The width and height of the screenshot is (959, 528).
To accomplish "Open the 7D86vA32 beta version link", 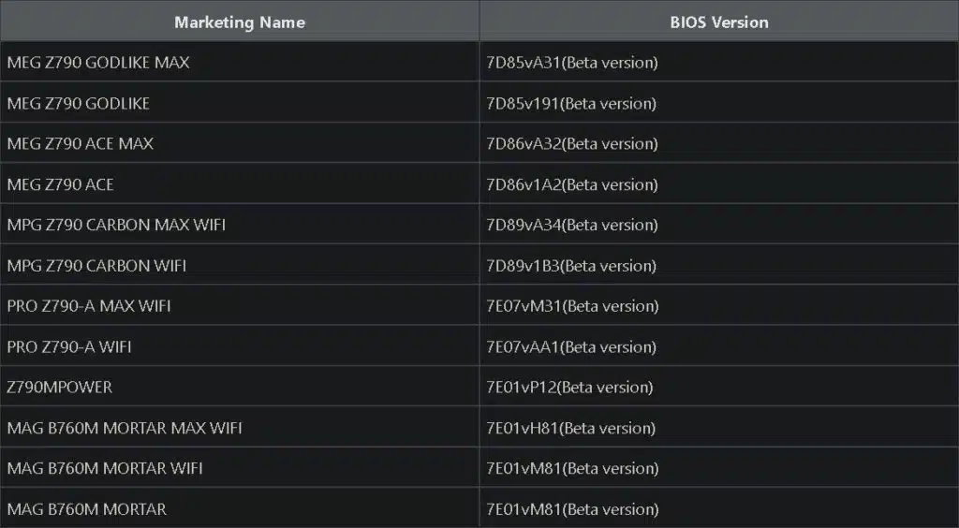I will pos(572,143).
